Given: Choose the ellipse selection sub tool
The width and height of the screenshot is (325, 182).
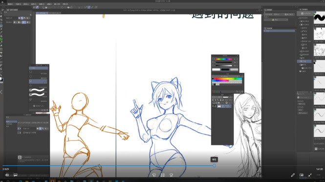Looking at the screenshot, I should tap(38, 77).
